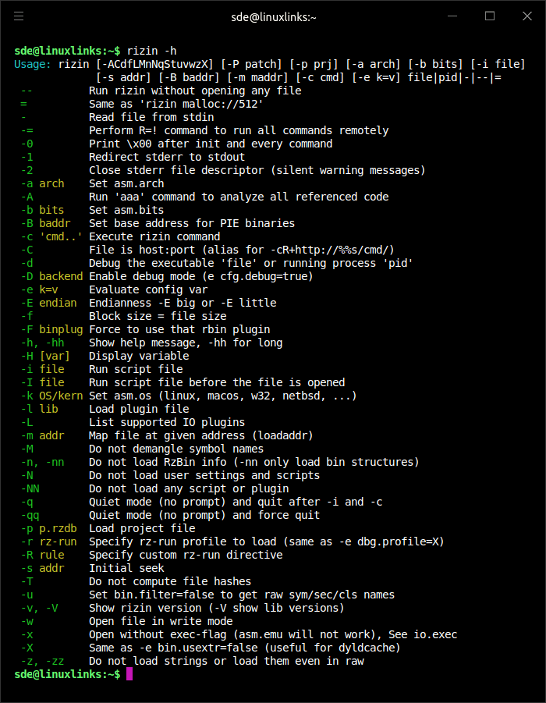This screenshot has width=546, height=703.
Task: Maximize the terminal window
Action: (490, 16)
